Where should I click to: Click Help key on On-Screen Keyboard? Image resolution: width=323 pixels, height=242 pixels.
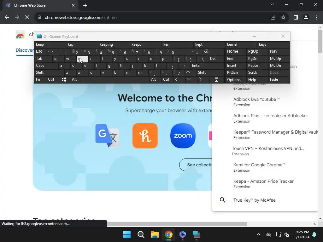tap(257, 80)
